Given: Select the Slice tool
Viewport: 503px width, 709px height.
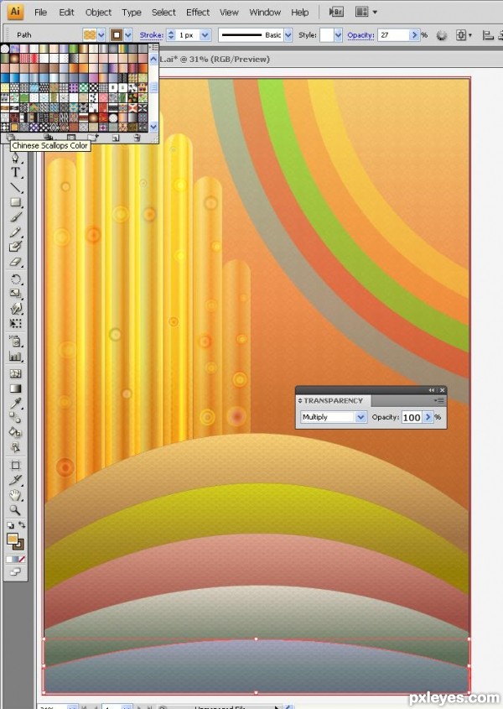Looking at the screenshot, I should (15, 480).
